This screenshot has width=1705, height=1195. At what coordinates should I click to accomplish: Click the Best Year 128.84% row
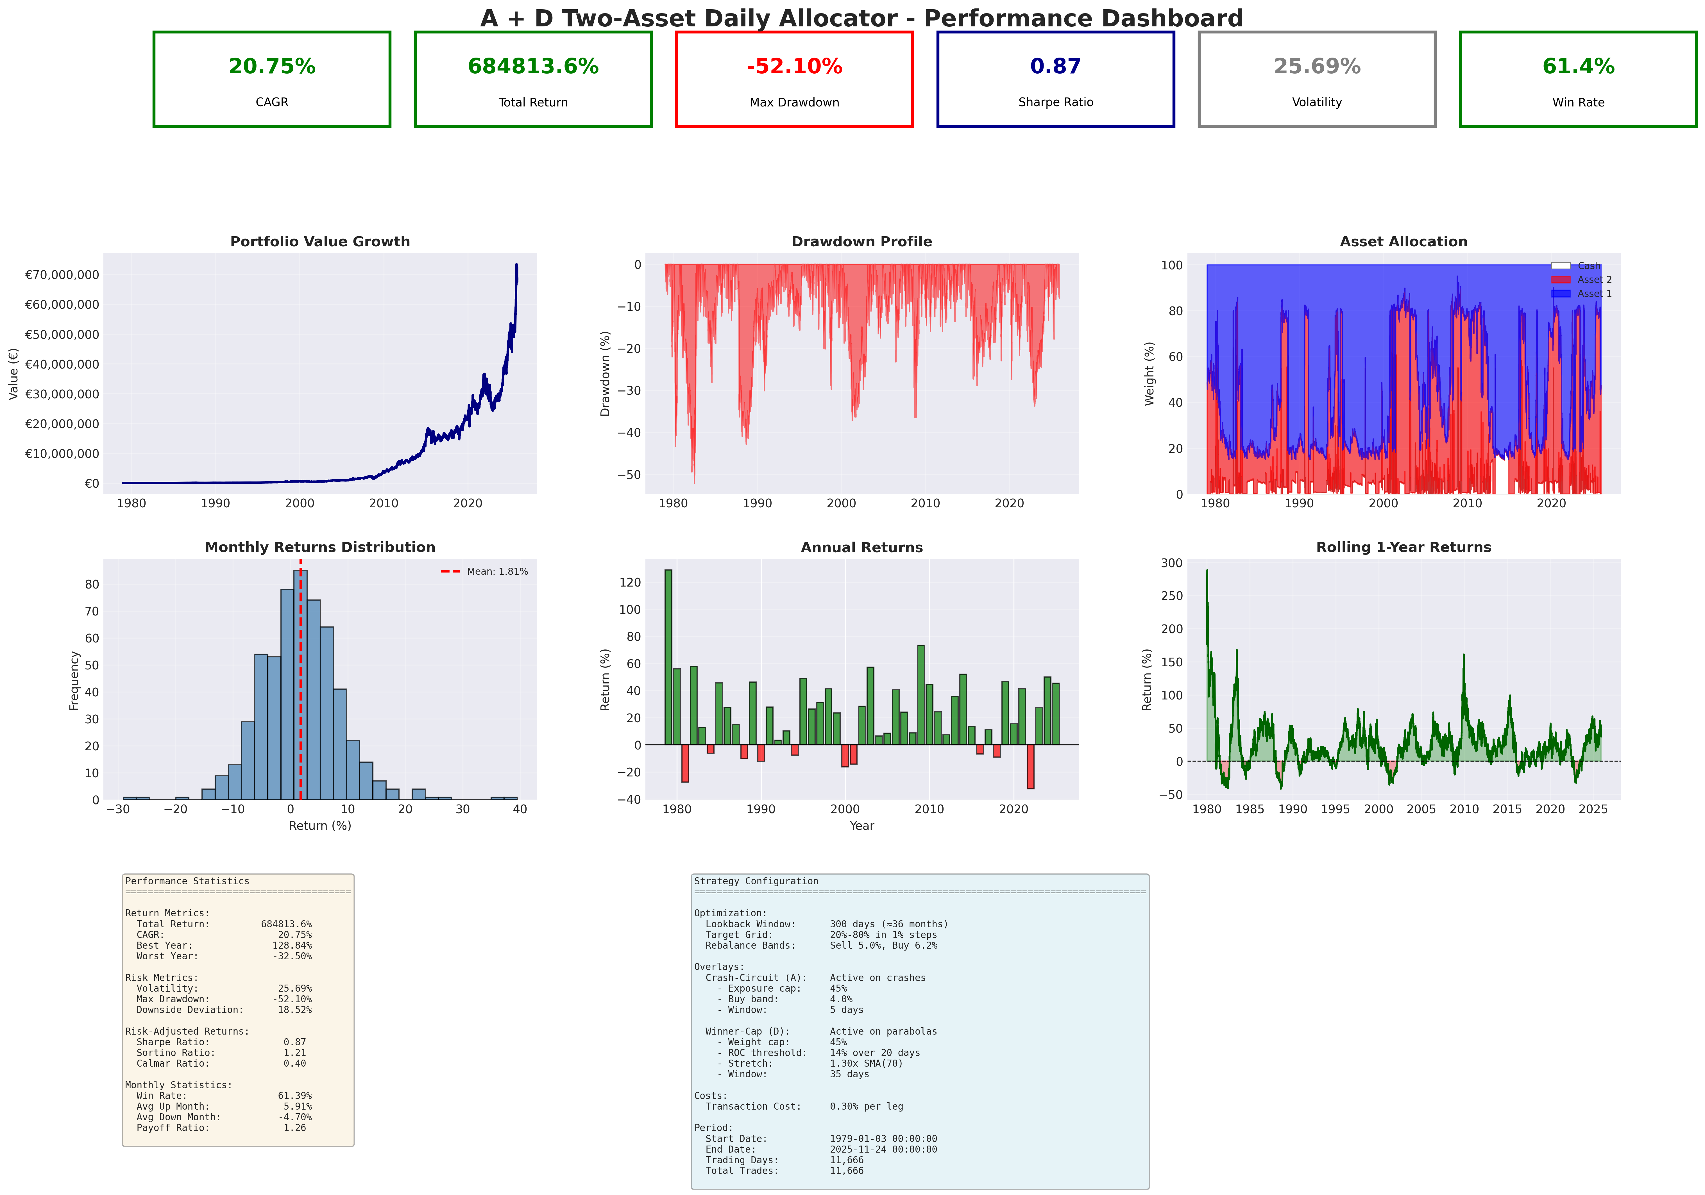point(224,946)
